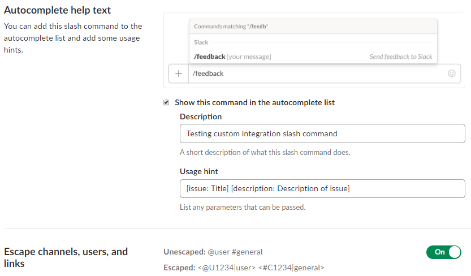Click the 'Unescaped: @user #general' text
Image resolution: width=471 pixels, height=276 pixels.
point(213,252)
